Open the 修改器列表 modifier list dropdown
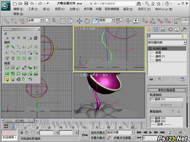The height and width of the screenshot is (142, 190). [x=167, y=43]
